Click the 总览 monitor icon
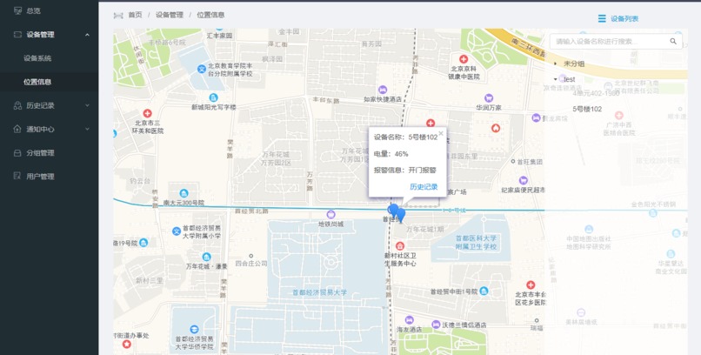The width and height of the screenshot is (701, 355). (17, 10)
